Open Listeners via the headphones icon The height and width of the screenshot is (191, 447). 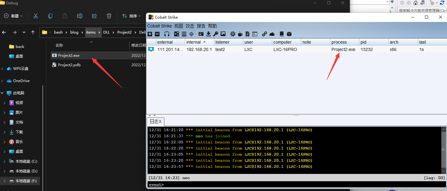(167, 34)
